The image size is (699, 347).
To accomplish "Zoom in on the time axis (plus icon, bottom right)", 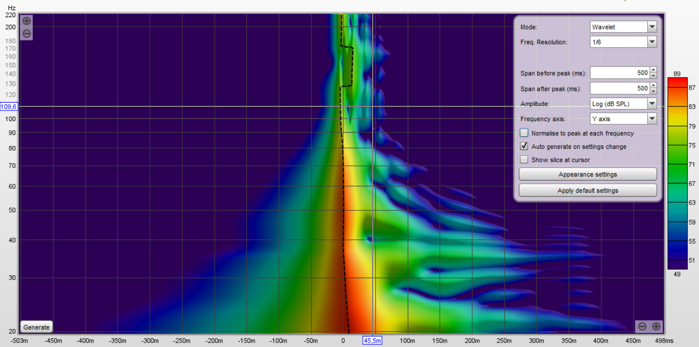I will pyautogui.click(x=656, y=326).
